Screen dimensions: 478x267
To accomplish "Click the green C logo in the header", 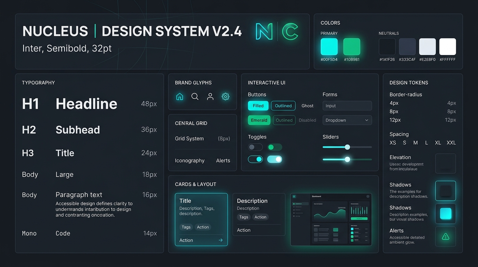I will tap(290, 31).
